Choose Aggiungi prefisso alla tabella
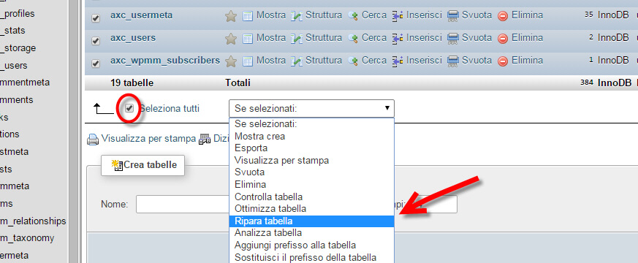The height and width of the screenshot is (263, 638). coord(311,245)
